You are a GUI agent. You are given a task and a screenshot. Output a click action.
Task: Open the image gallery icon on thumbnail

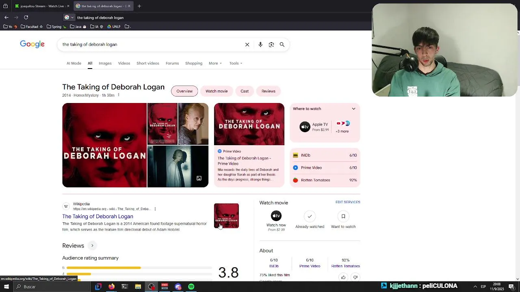coord(199,178)
